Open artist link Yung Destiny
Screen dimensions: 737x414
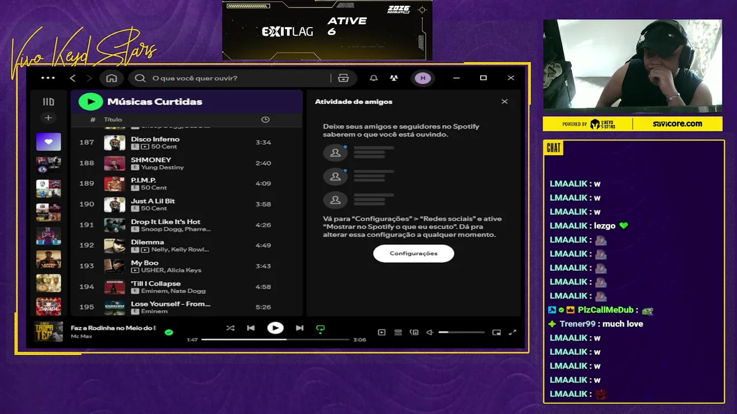coord(162,167)
